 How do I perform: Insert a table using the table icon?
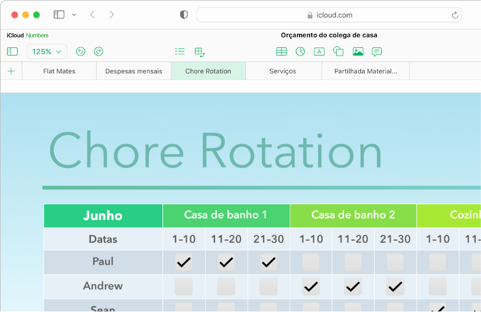click(x=281, y=52)
